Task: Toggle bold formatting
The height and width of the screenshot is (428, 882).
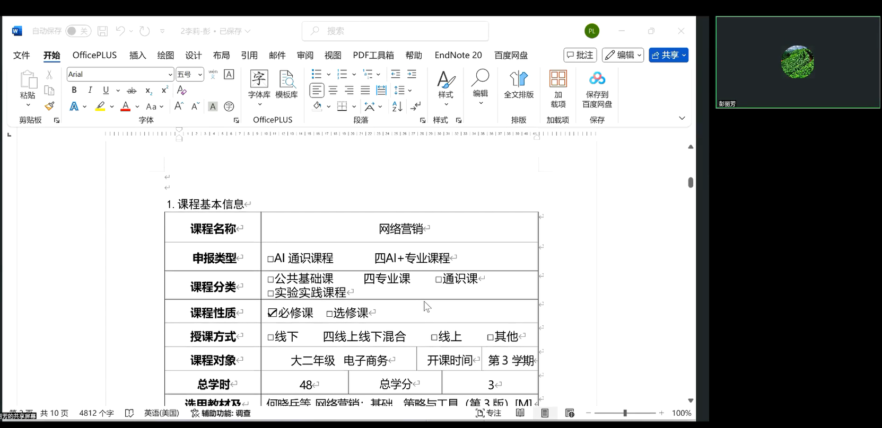Action: [74, 90]
